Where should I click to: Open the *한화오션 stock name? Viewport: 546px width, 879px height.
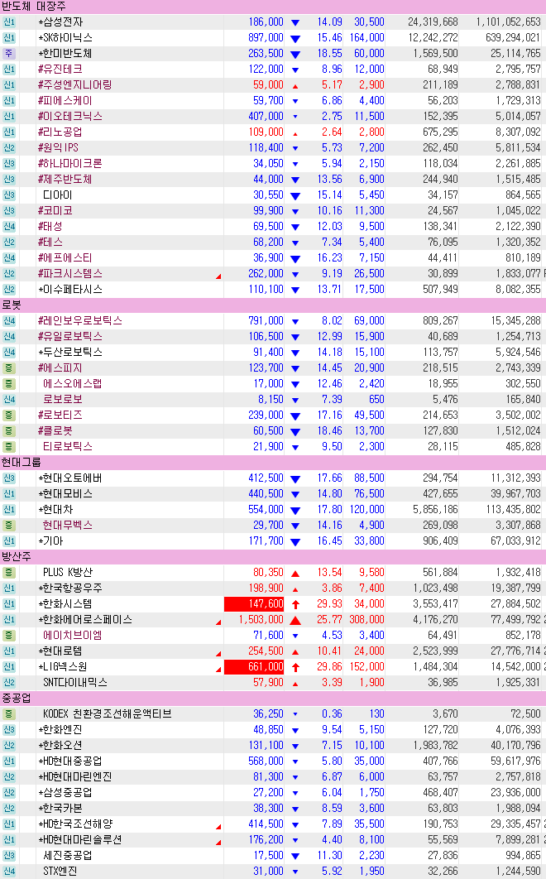[60, 746]
